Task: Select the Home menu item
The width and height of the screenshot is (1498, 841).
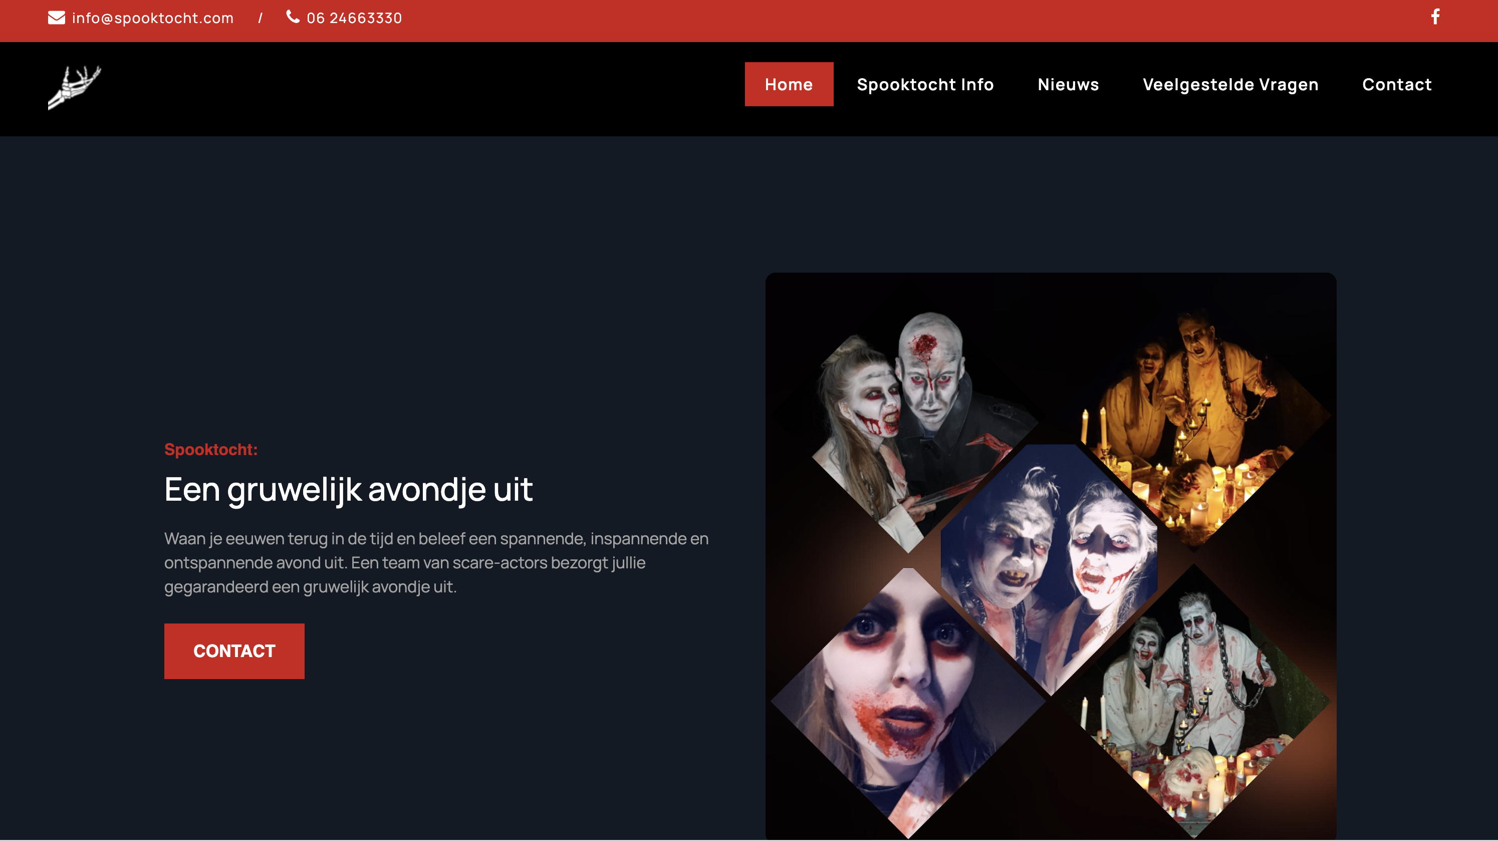Action: [789, 84]
